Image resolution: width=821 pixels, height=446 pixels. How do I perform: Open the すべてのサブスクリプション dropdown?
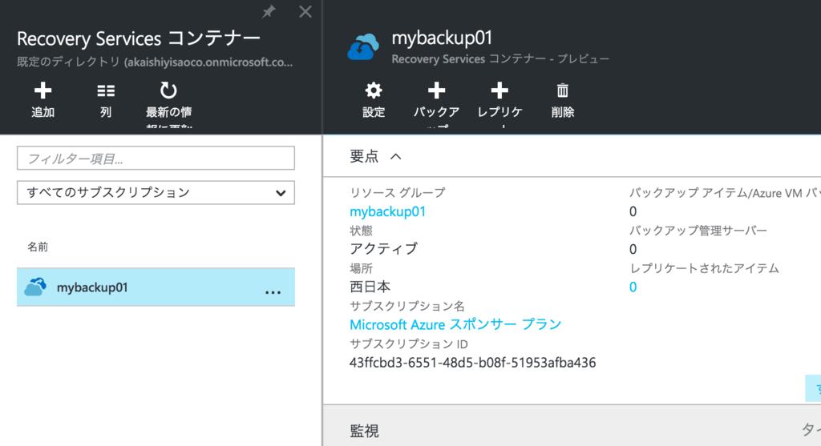click(156, 192)
